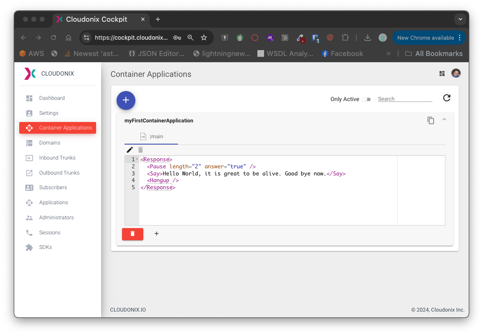Click the CLOUDONIX.IO footer link
The height and width of the screenshot is (335, 483).
(128, 310)
